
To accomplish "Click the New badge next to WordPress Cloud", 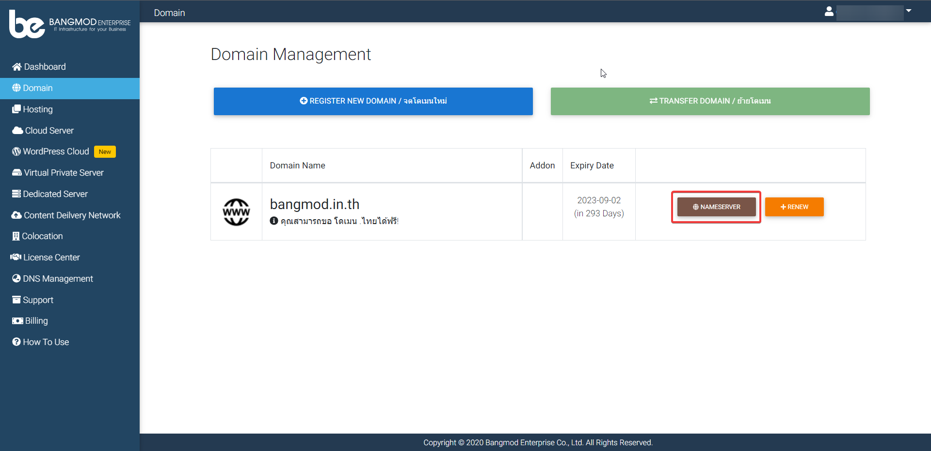I will click(104, 151).
